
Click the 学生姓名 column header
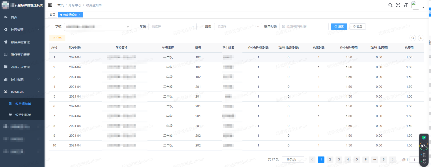[228, 48]
